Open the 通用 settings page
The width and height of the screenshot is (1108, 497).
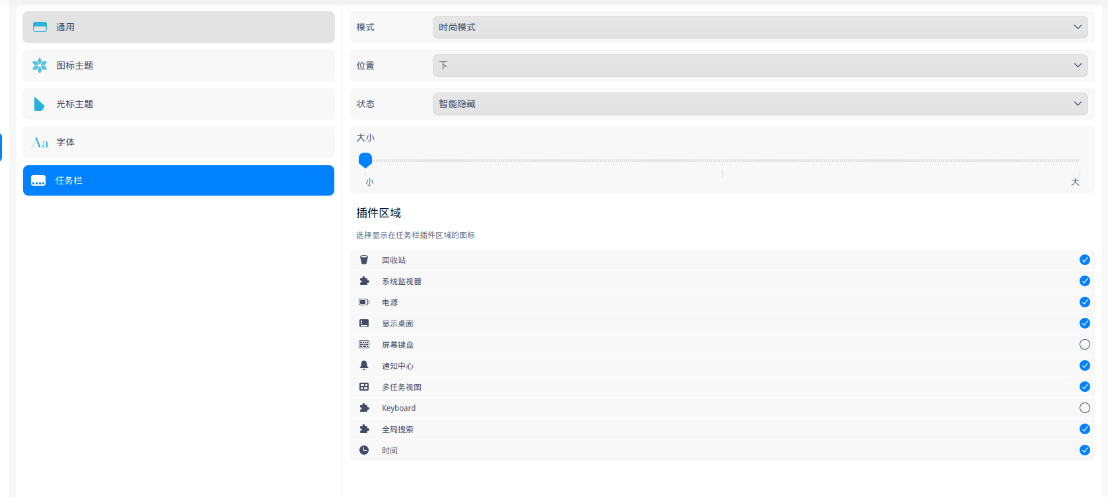[178, 27]
